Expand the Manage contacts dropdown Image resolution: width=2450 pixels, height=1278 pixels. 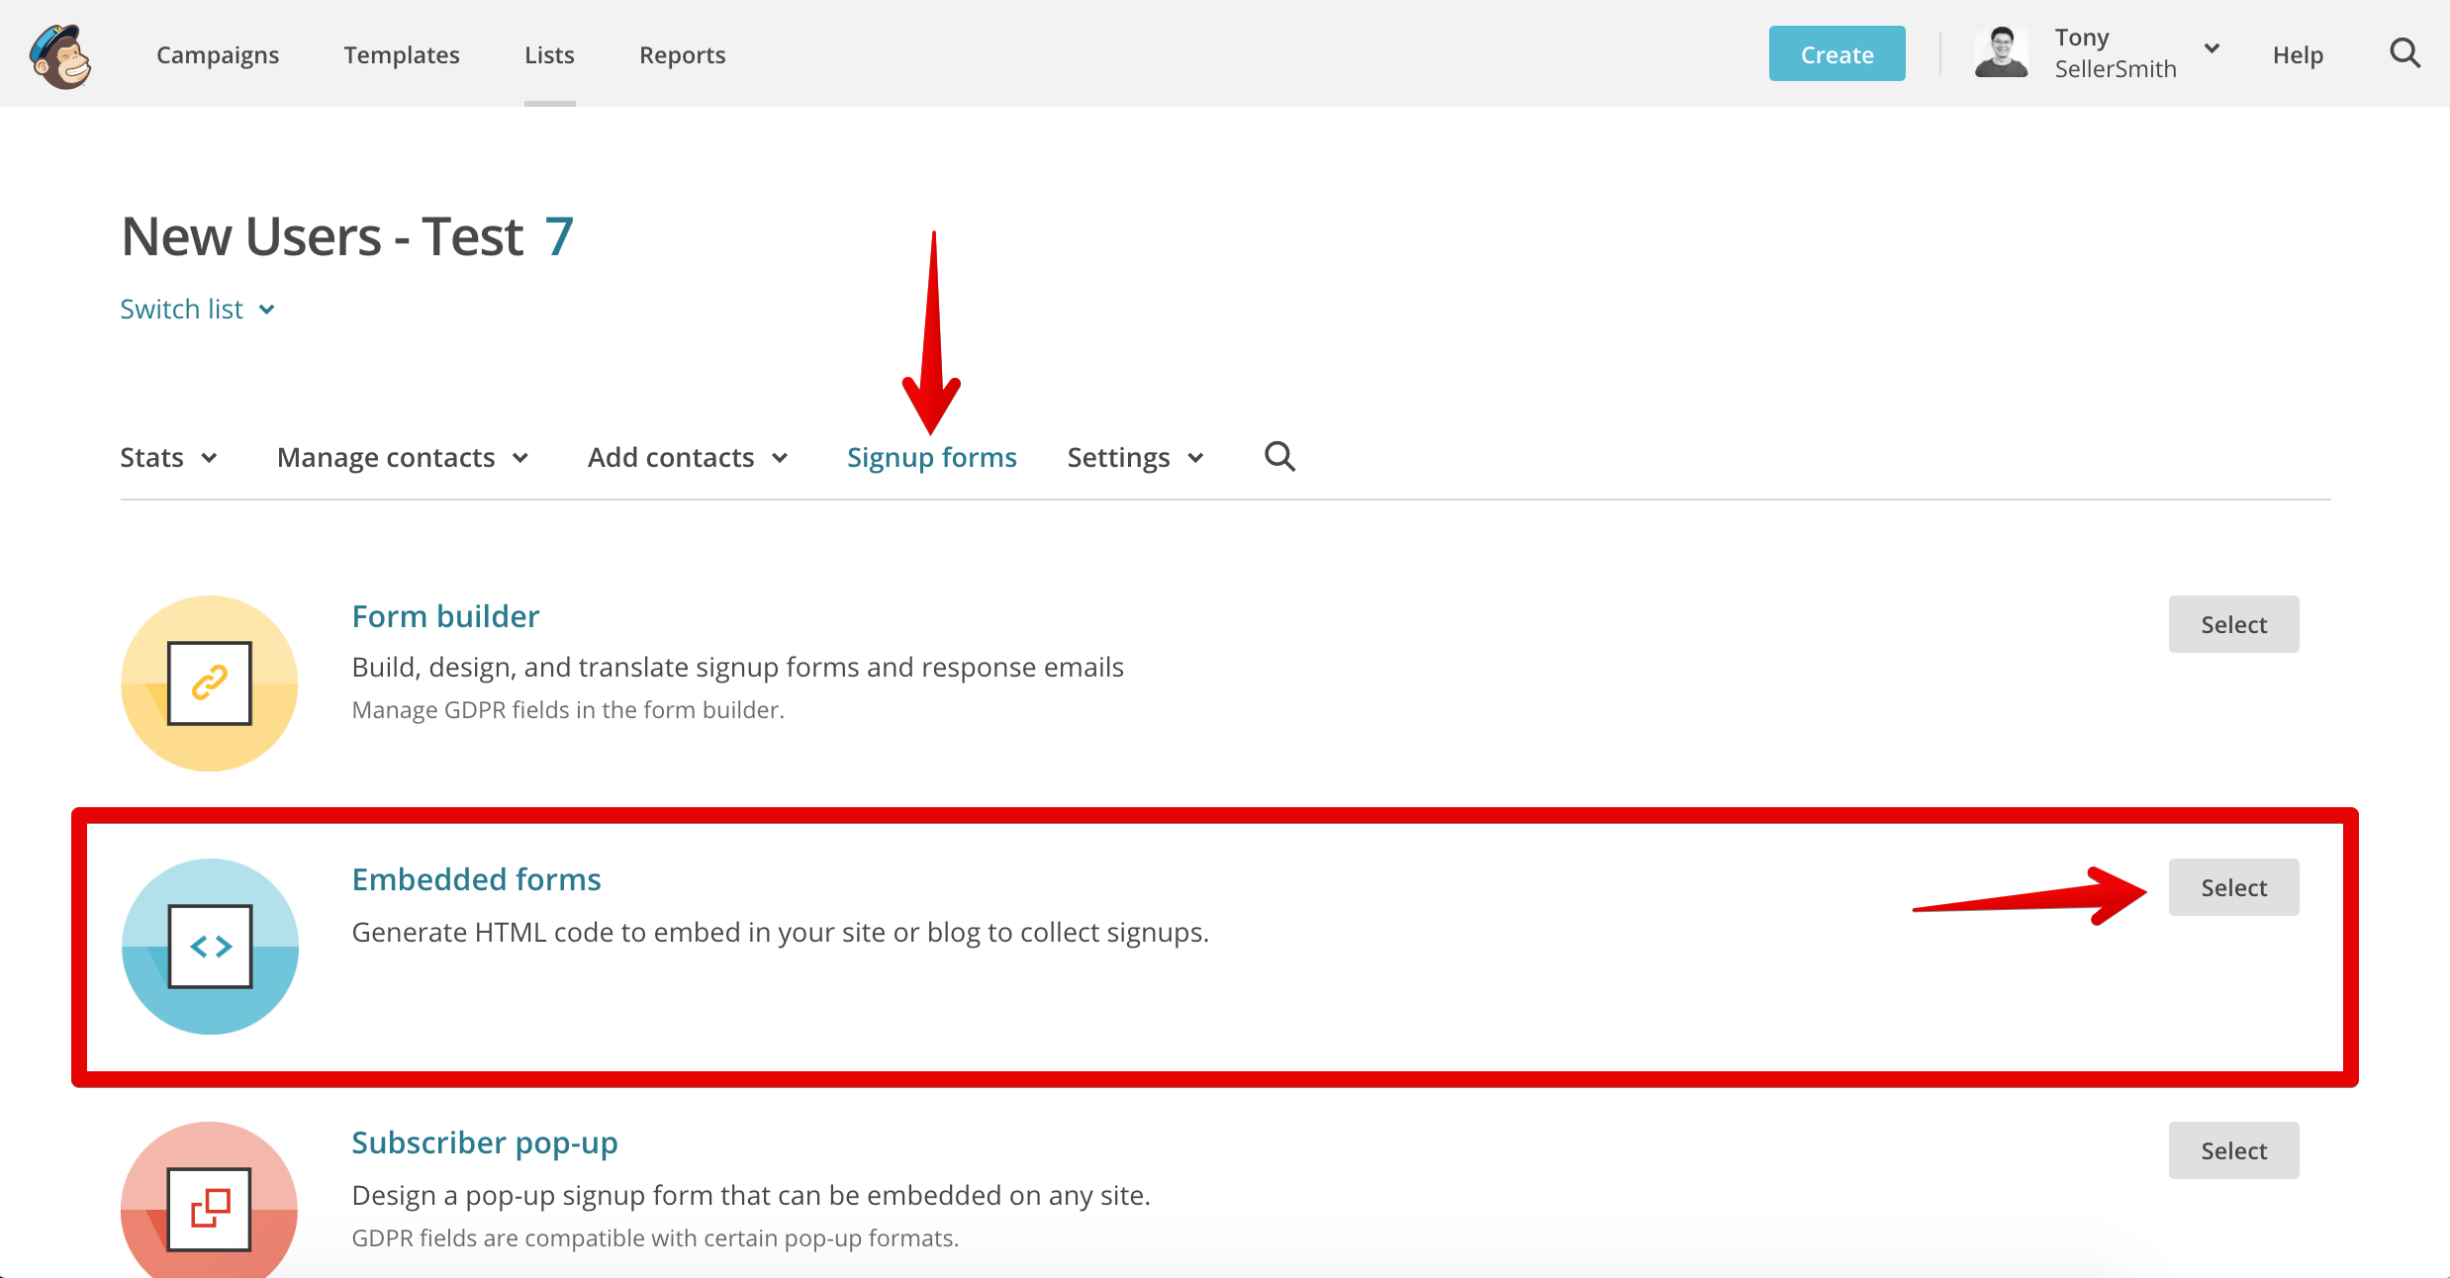403,458
